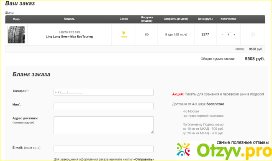The image size is (272, 161).
Task: Click the Шины category label
Action: 9,13
